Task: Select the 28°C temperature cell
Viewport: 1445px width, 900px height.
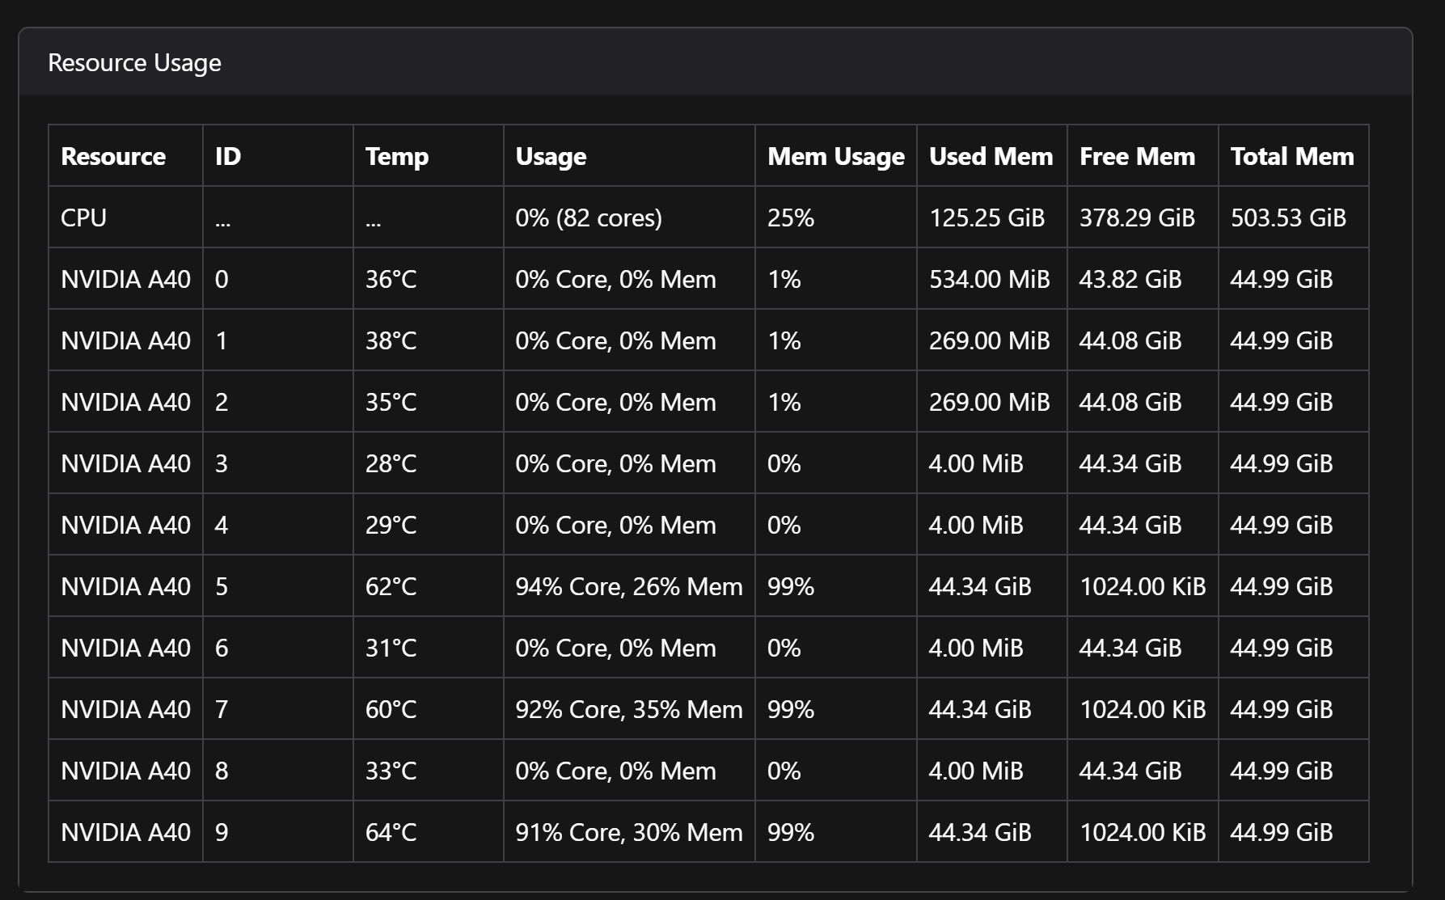Action: (x=391, y=463)
